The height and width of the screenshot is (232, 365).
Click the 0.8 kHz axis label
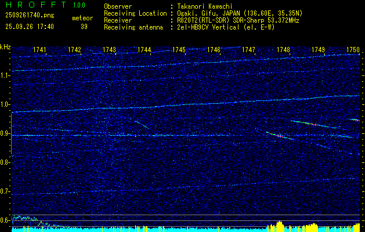tap(5, 162)
